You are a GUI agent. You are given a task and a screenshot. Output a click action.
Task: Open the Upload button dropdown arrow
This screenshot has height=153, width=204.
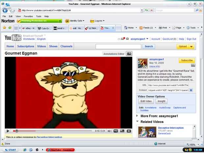(191, 47)
